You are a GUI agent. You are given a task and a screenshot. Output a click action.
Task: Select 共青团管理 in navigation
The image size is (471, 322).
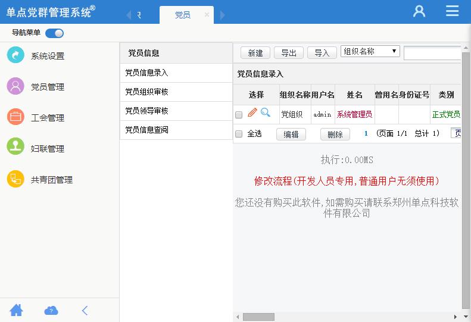[52, 180]
